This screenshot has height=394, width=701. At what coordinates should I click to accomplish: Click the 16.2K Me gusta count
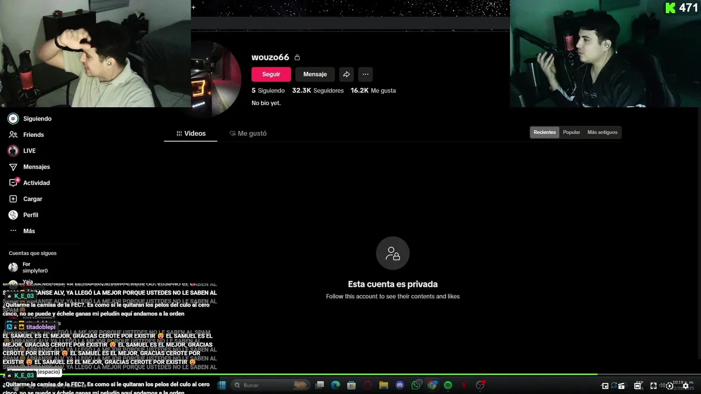[373, 91]
